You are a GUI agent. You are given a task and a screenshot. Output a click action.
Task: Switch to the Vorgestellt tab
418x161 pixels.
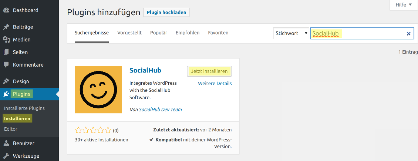click(129, 33)
